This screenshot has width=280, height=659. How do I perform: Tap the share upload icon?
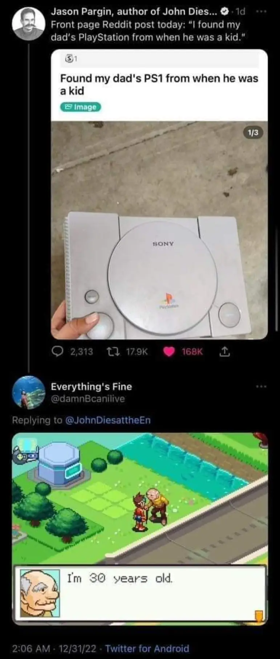(x=224, y=351)
